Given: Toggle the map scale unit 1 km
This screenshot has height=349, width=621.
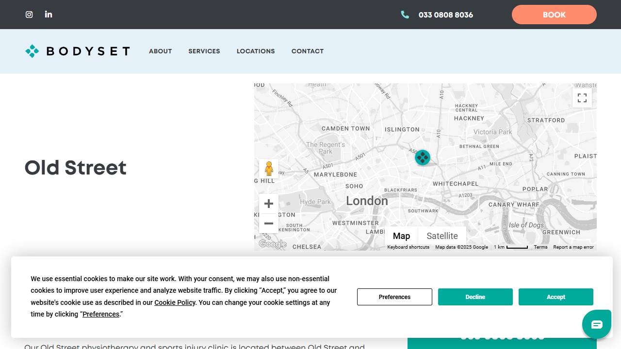Looking at the screenshot, I should pyautogui.click(x=511, y=247).
